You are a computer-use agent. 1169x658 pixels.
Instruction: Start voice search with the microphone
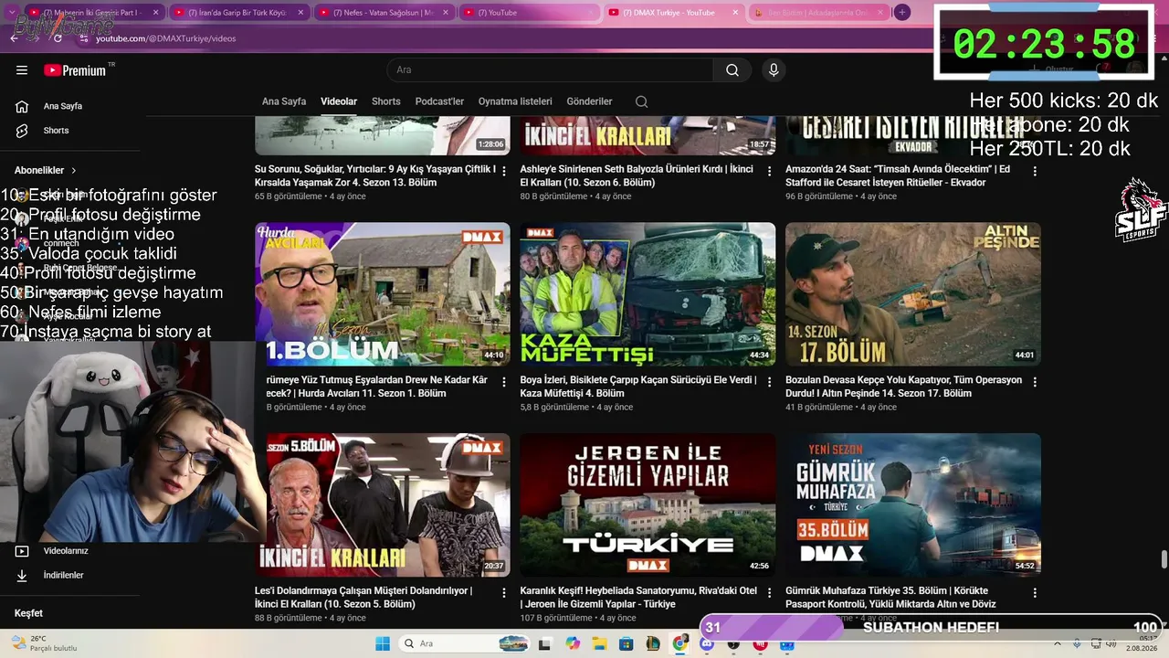click(774, 70)
